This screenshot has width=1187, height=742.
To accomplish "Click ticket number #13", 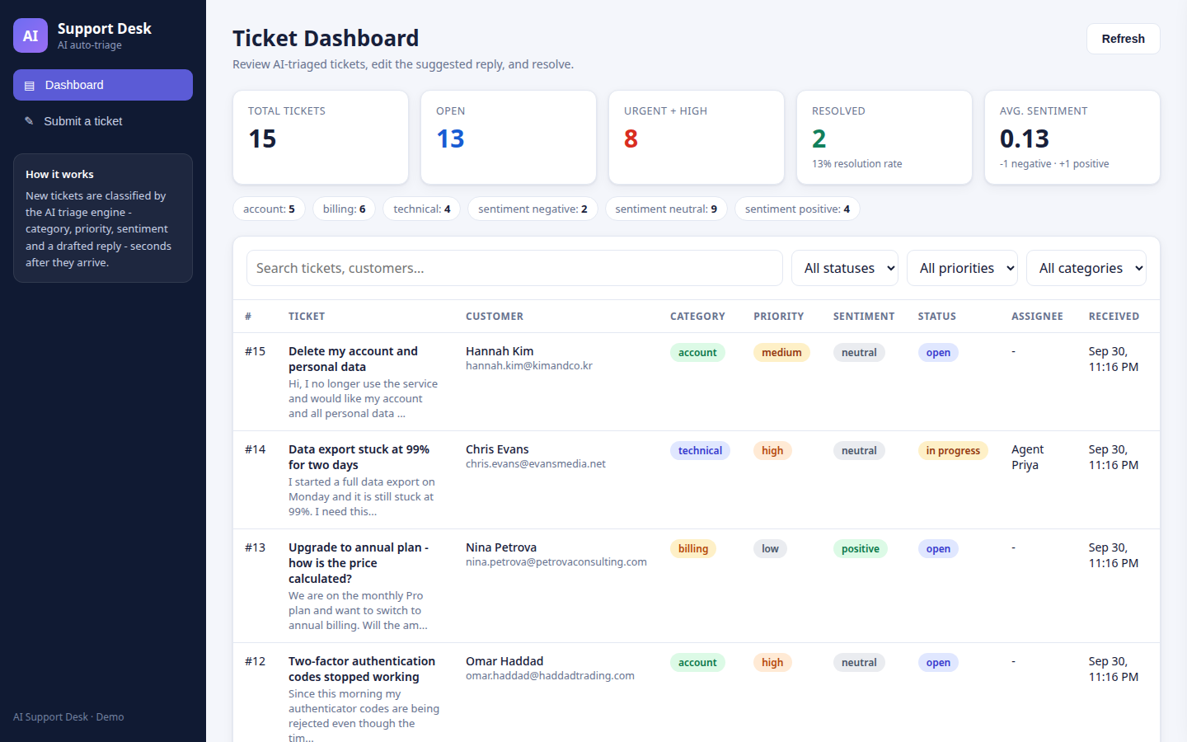I will pyautogui.click(x=256, y=547).
